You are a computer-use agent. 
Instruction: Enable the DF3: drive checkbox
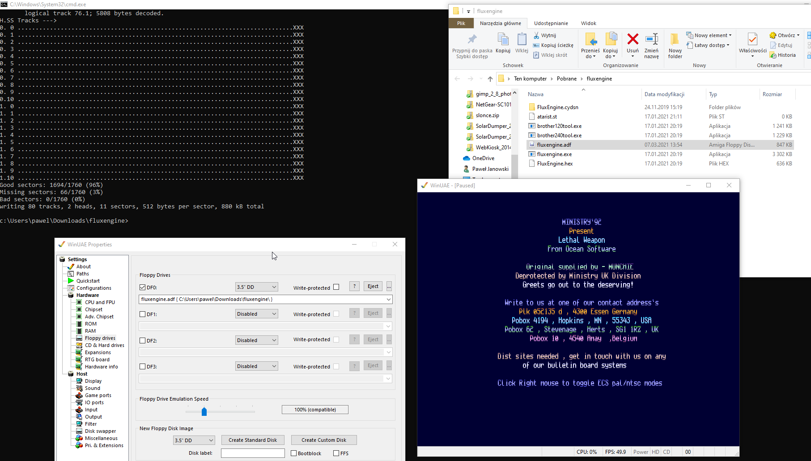click(143, 367)
